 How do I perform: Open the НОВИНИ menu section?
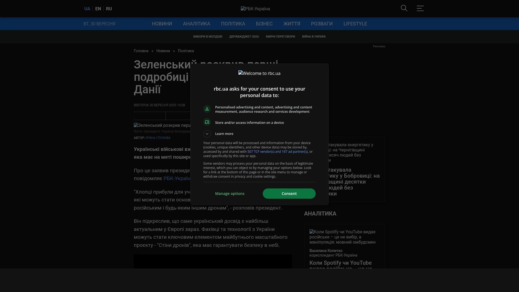coord(162,24)
